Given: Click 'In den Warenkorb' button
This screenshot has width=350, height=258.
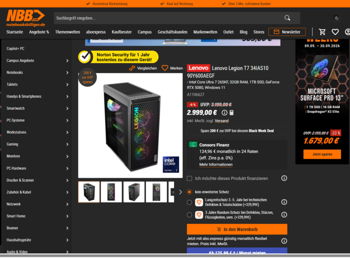Looking at the screenshot, I should [237, 229].
